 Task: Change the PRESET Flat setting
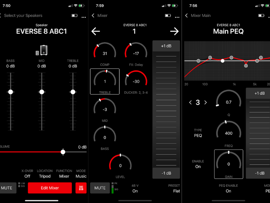click(174, 188)
